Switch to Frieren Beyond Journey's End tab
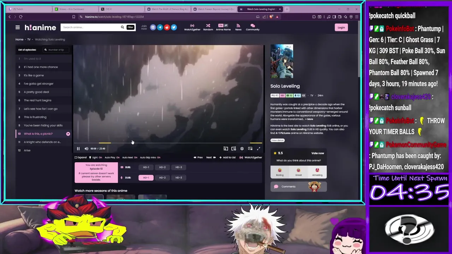The width and height of the screenshot is (452, 254). tap(214, 9)
